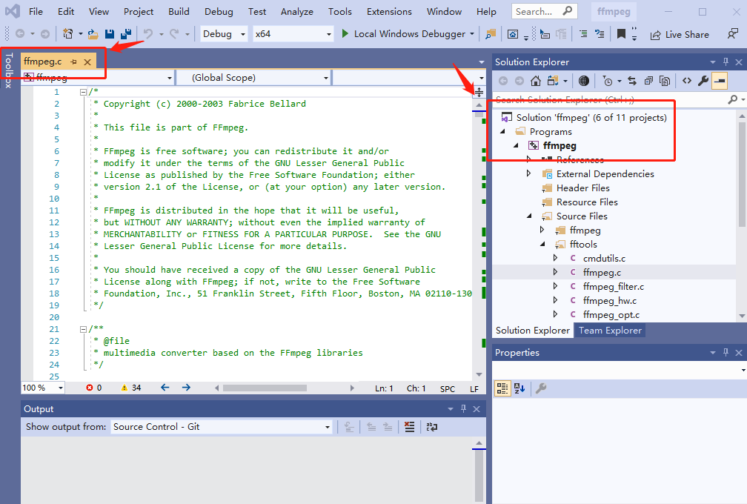747x504 pixels.
Task: Toggle Preview Selected Items in Solution Explorer
Action: coord(720,81)
